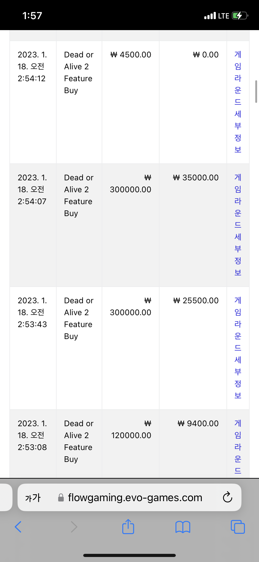Viewport: 259px width, 562px height.
Task: Select the ₩ 25500.00 win amount cell
Action: (196, 300)
